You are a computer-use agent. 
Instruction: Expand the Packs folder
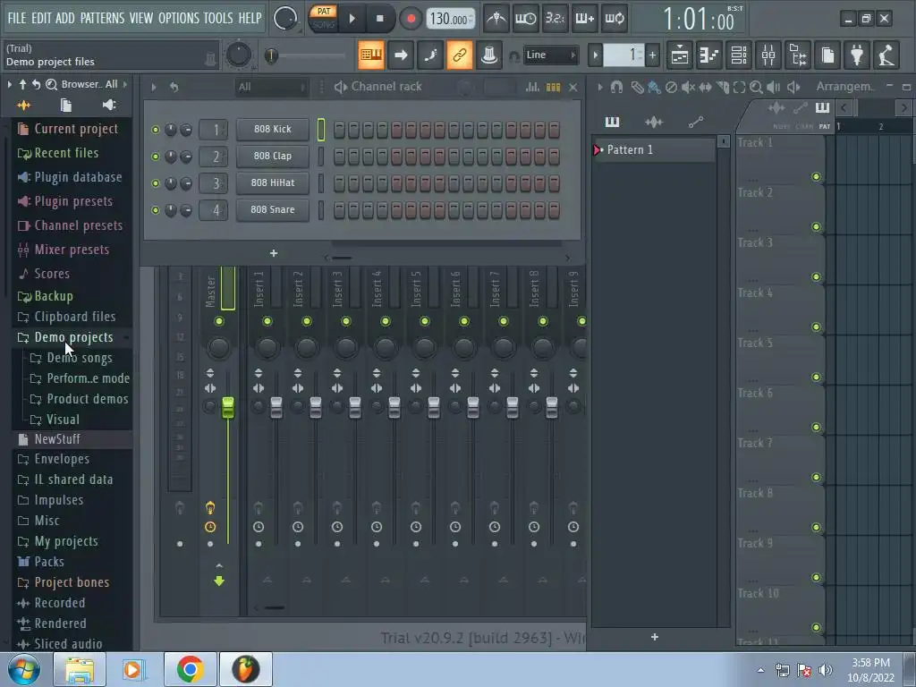(48, 562)
